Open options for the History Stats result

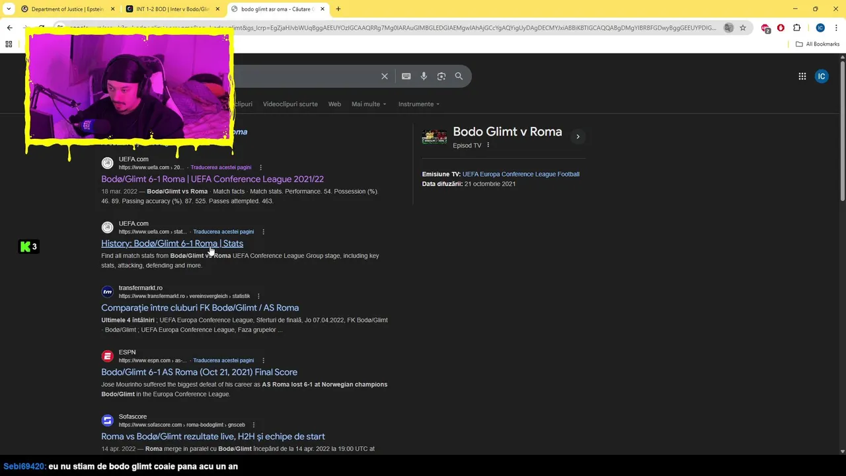[263, 232]
